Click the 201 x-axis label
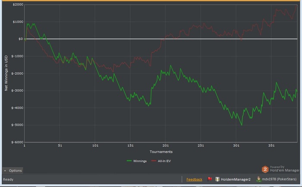This screenshot has height=187, width=302. [x=165, y=146]
